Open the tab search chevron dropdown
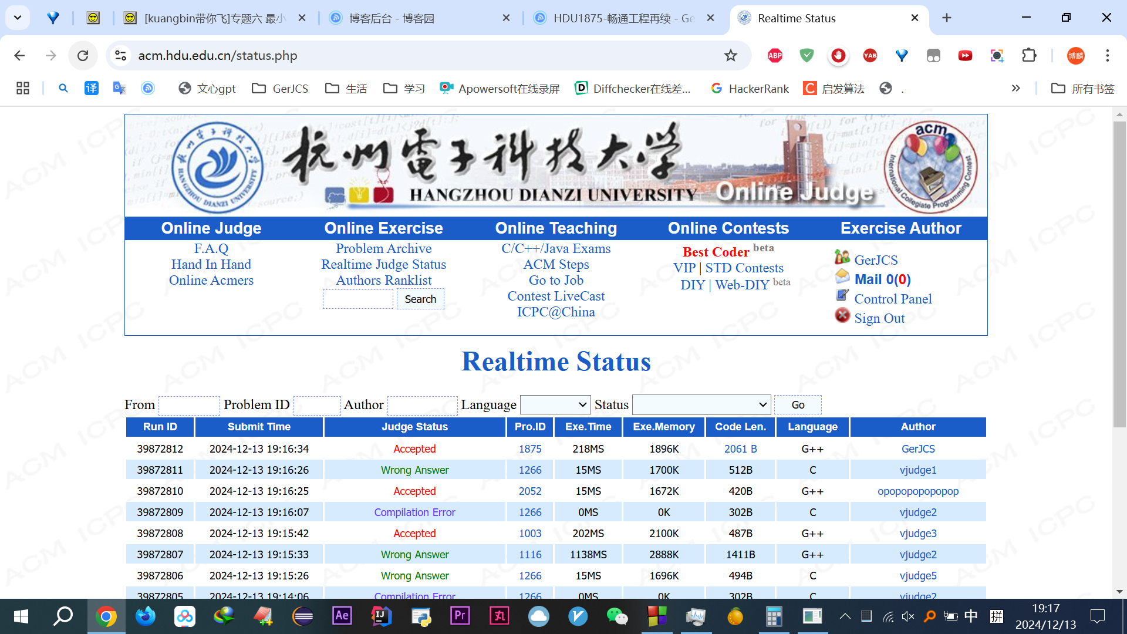The image size is (1127, 634). tap(18, 18)
